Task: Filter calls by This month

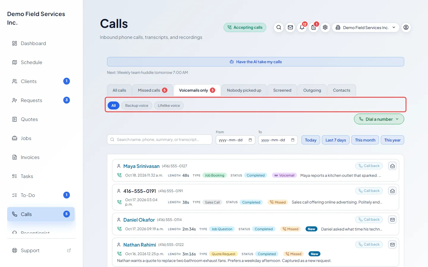Action: 365,140
